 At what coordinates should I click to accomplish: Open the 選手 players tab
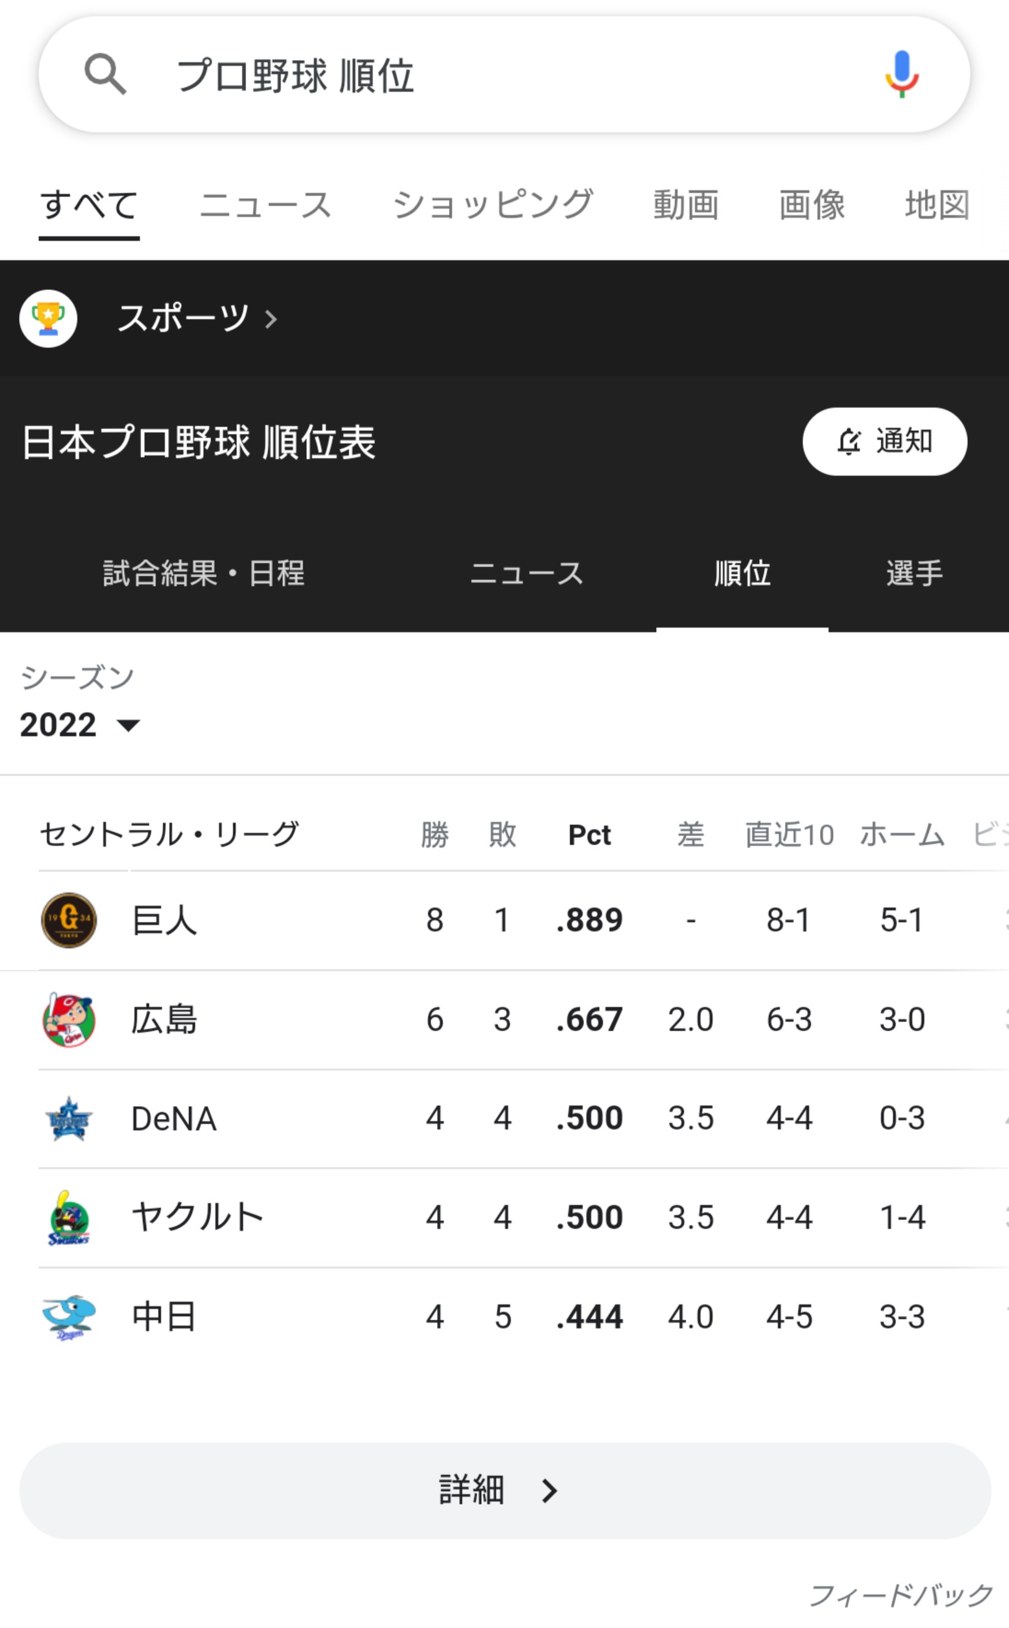click(x=914, y=573)
